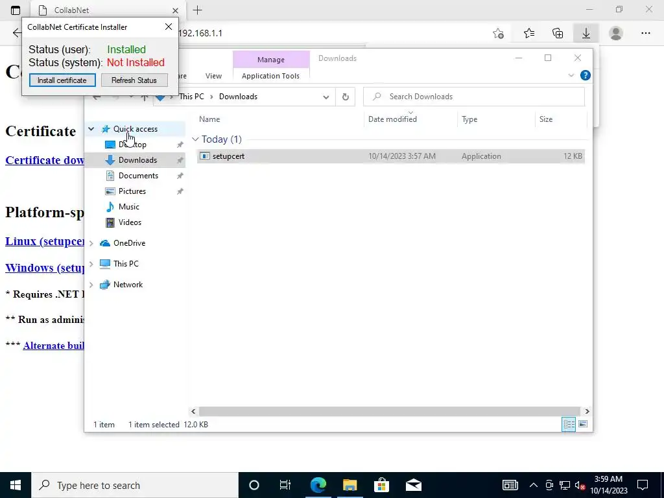Select OneDrive in navigation pane

tap(129, 243)
